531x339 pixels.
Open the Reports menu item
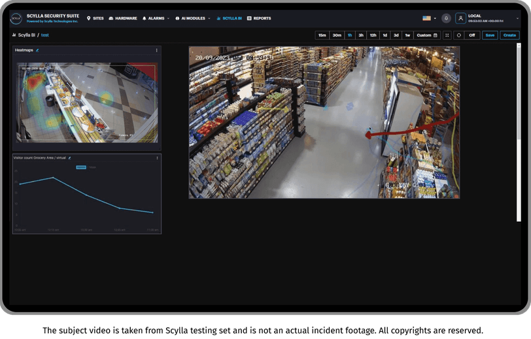pyautogui.click(x=259, y=18)
